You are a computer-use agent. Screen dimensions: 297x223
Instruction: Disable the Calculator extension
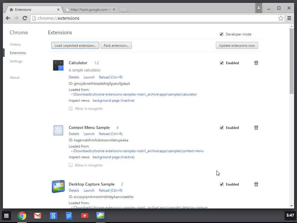point(222,63)
